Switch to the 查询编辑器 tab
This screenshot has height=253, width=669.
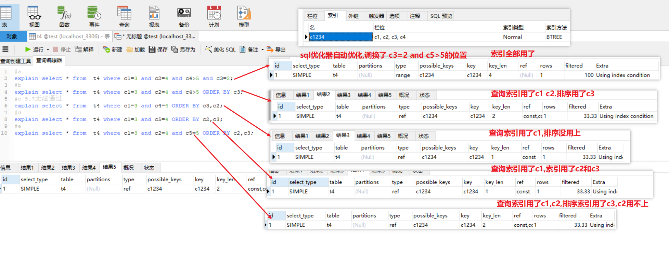[x=49, y=60]
